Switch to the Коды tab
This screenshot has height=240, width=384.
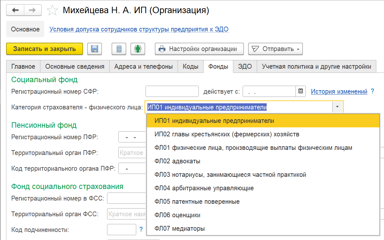pyautogui.click(x=190, y=66)
